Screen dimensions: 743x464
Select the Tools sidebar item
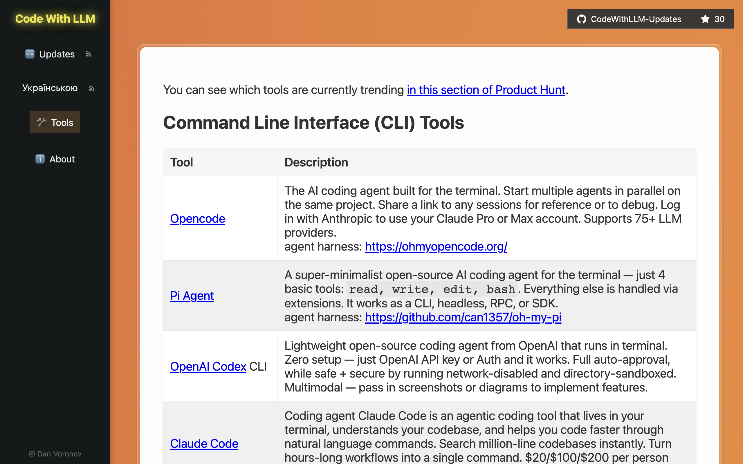coord(62,122)
